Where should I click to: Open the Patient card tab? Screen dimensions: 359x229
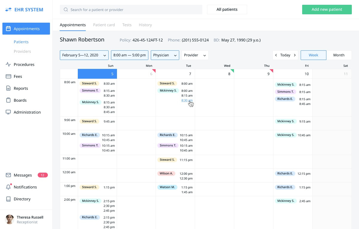tap(104, 25)
